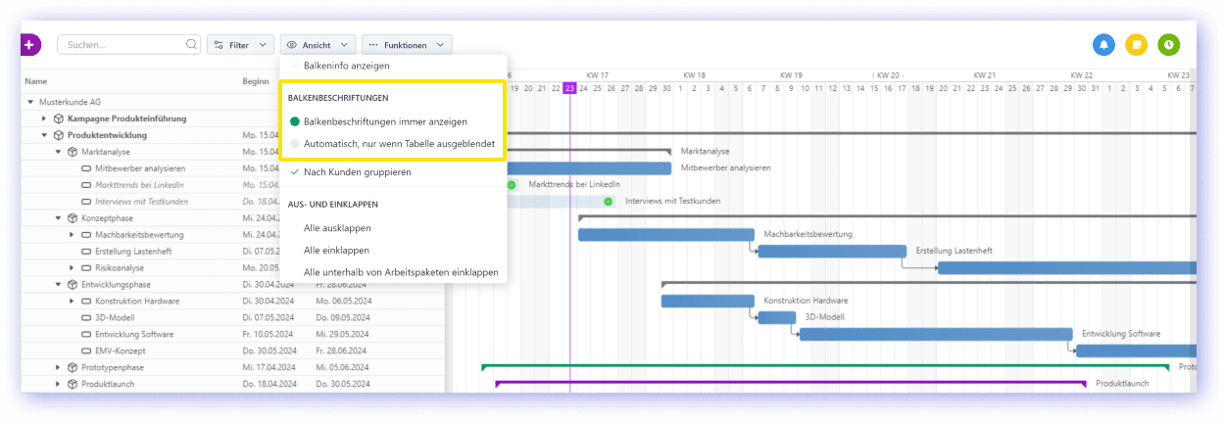This screenshot has width=1225, height=422.
Task: Click Alle unterhalb von Arbeitspaketen einklappen
Action: point(401,271)
